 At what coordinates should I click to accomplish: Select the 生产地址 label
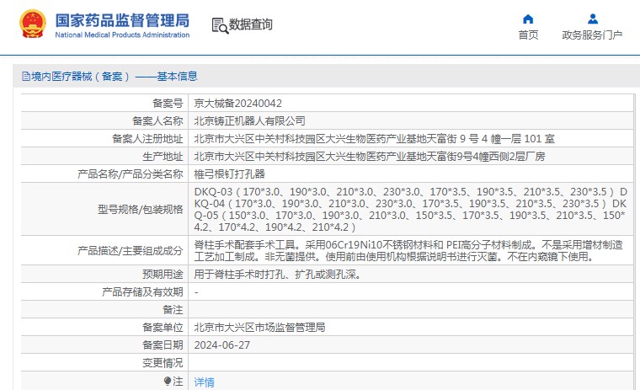(x=163, y=157)
